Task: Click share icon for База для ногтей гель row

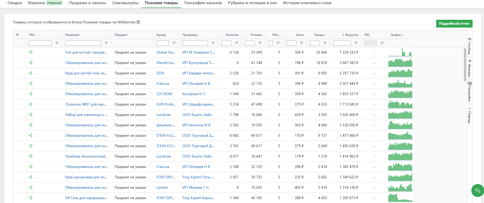Action: click(31, 73)
